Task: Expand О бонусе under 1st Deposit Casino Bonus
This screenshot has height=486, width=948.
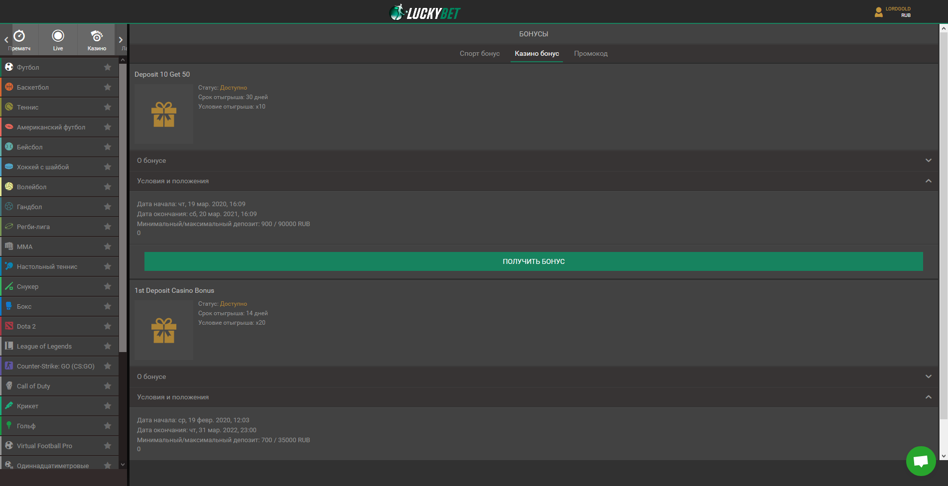Action: 928,376
